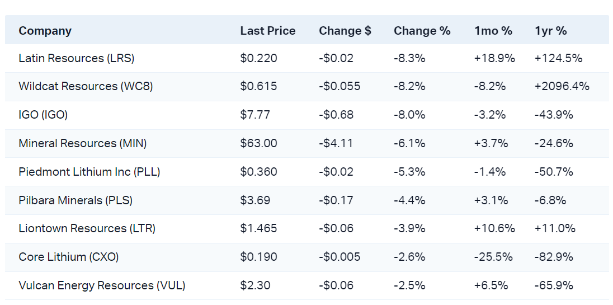Select Pilbara Minerals (PLS) company name
This screenshot has width=613, height=305.
tap(76, 200)
